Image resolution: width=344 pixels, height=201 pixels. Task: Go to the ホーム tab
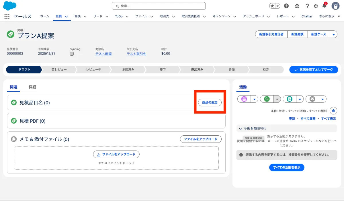(44, 16)
